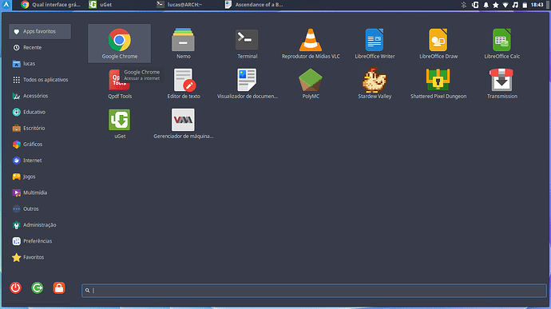Show Todos os aplicativos

(x=40, y=80)
